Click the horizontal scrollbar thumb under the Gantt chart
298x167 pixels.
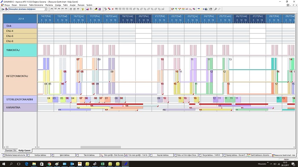pyautogui.click(x=100, y=147)
